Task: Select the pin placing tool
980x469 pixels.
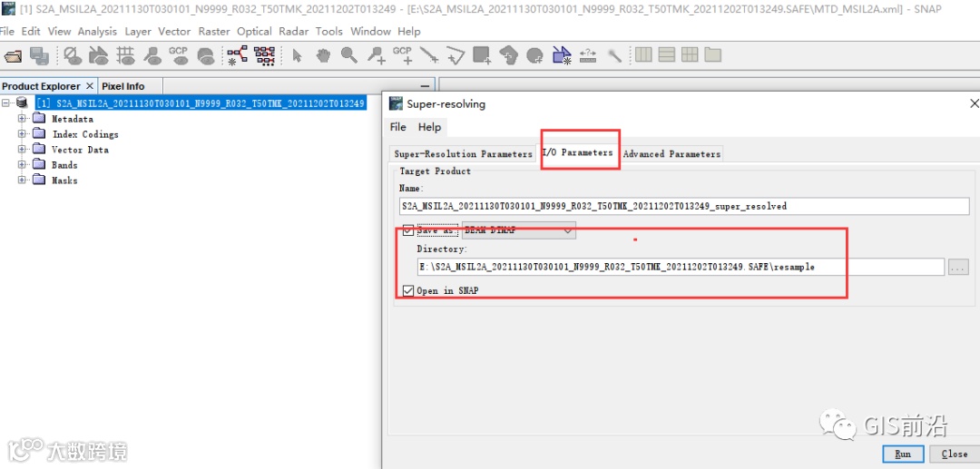Action: point(377,56)
